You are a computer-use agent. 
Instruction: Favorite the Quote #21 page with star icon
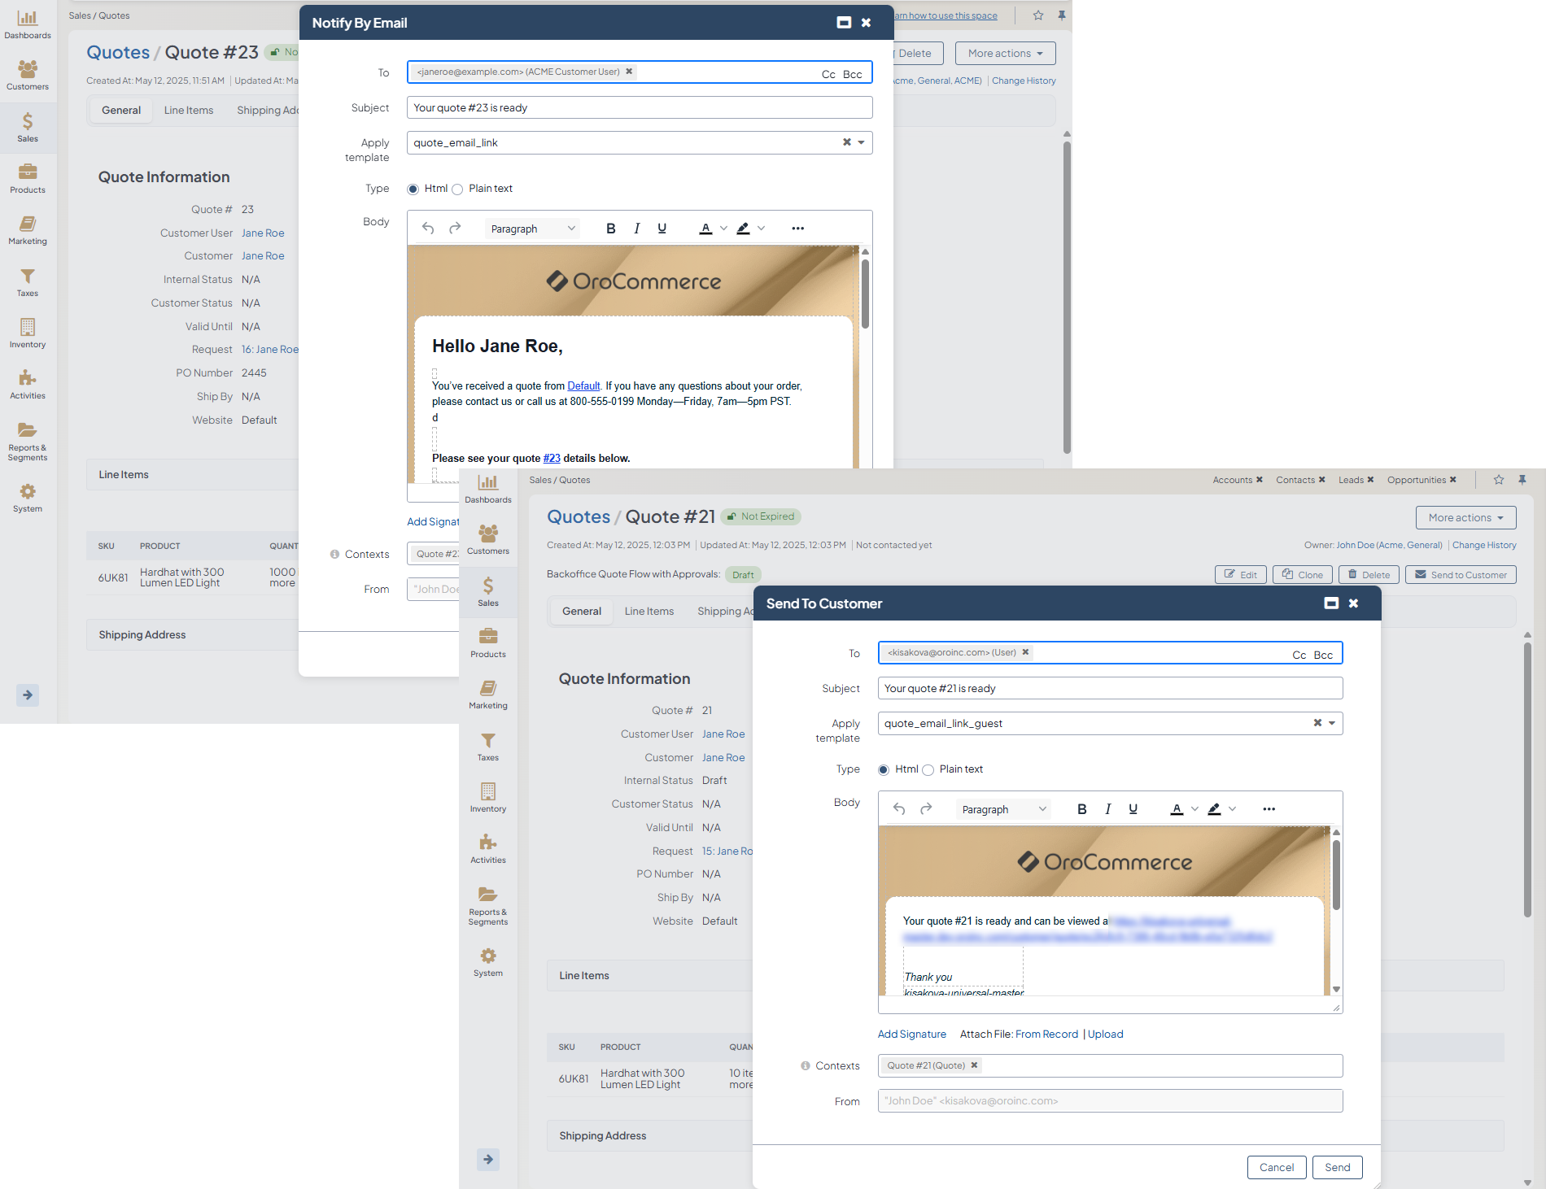(x=1499, y=480)
